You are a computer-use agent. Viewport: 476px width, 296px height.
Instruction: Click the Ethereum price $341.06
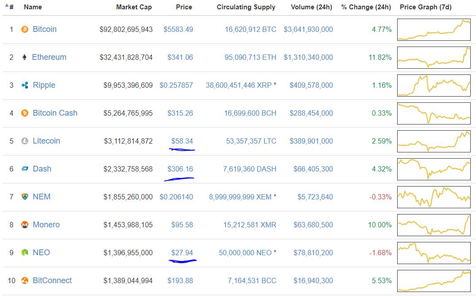(x=180, y=58)
